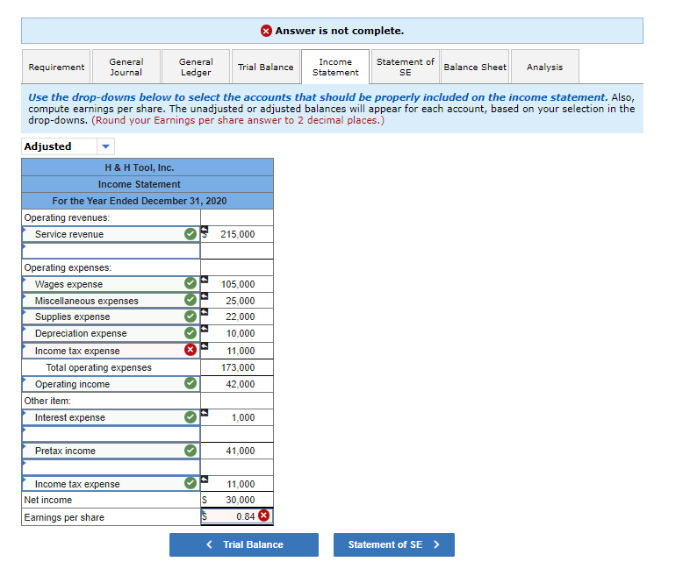Click the Net income label
The width and height of the screenshot is (683, 576).
[48, 500]
